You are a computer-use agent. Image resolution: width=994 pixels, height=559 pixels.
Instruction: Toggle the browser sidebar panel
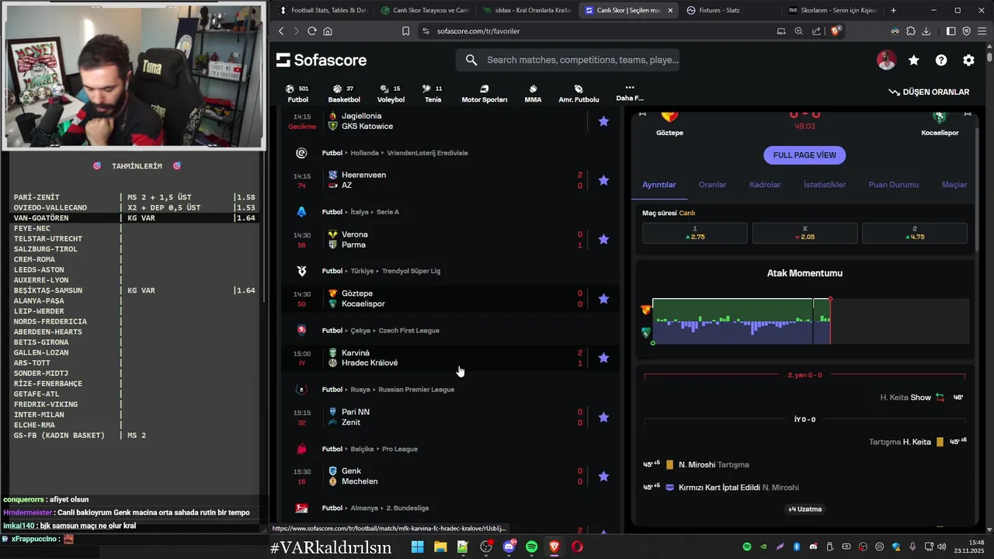pos(951,31)
